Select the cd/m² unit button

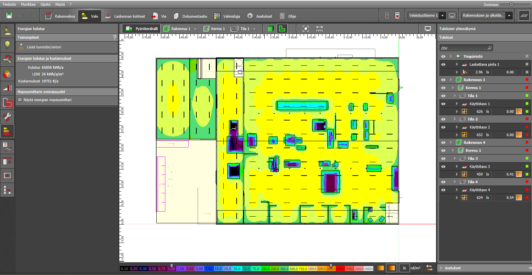[415, 268]
